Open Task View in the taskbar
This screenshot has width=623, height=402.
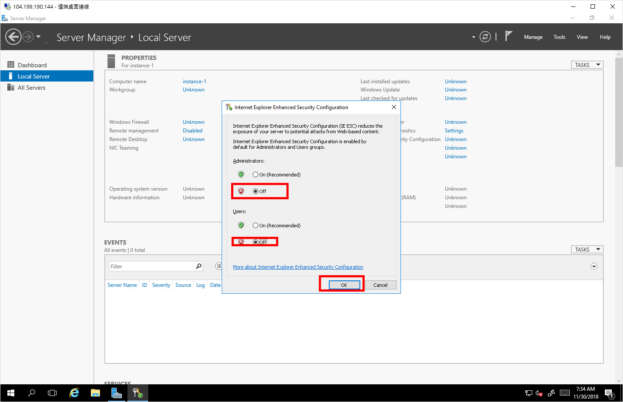[52, 393]
